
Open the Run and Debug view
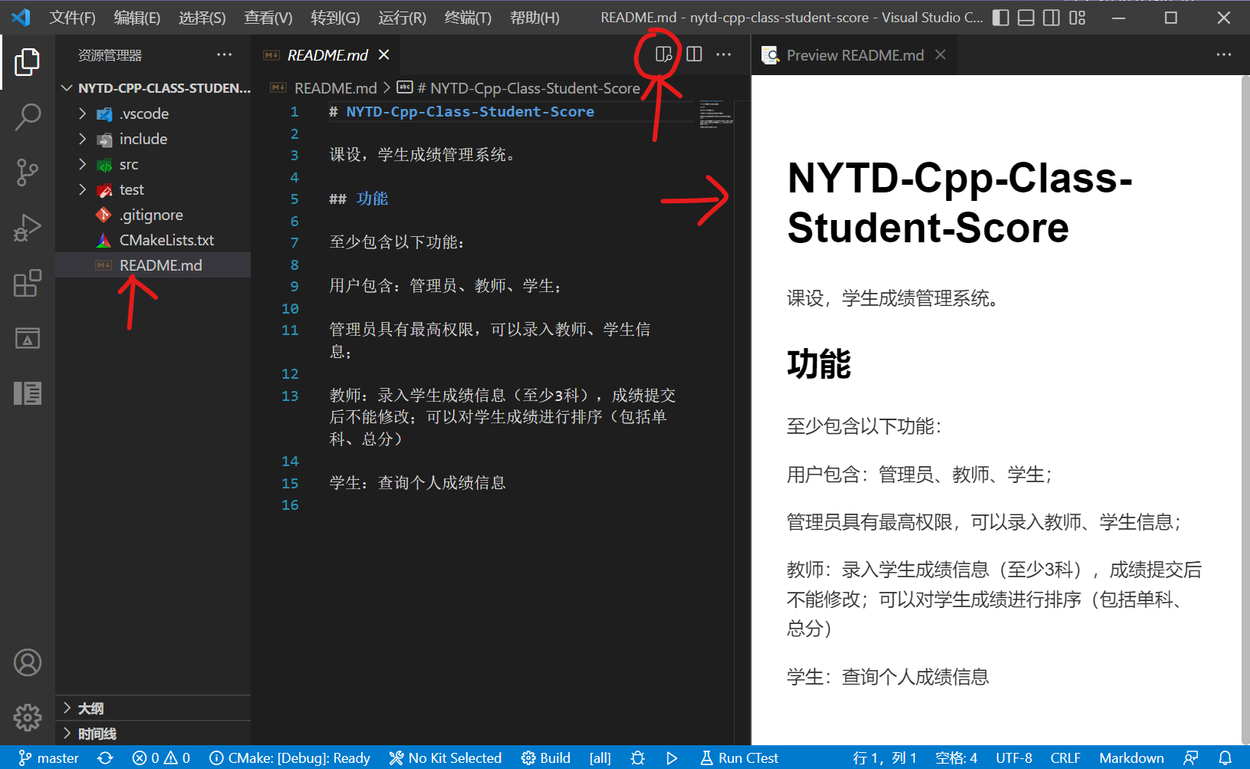tap(28, 228)
